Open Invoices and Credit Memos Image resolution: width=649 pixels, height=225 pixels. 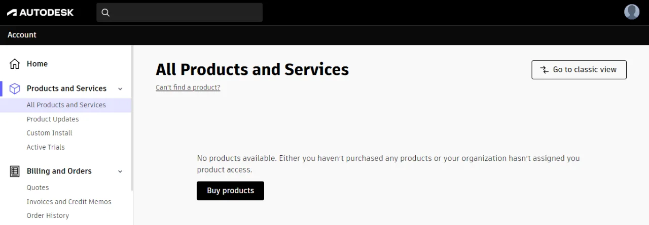pos(69,202)
